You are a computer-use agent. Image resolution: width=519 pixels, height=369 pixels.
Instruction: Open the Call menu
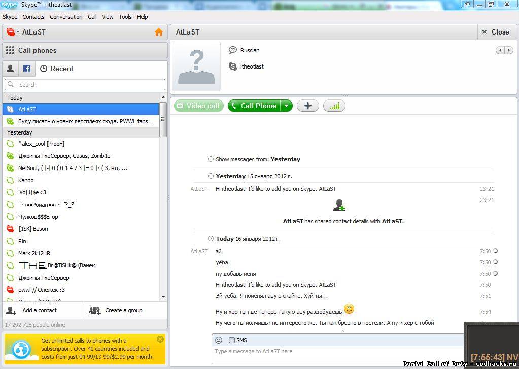[x=92, y=17]
